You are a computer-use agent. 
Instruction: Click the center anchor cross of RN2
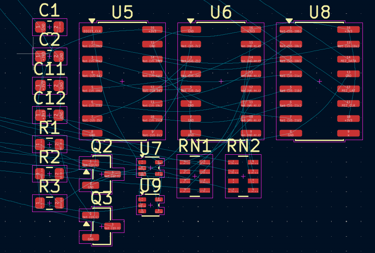click(243, 176)
